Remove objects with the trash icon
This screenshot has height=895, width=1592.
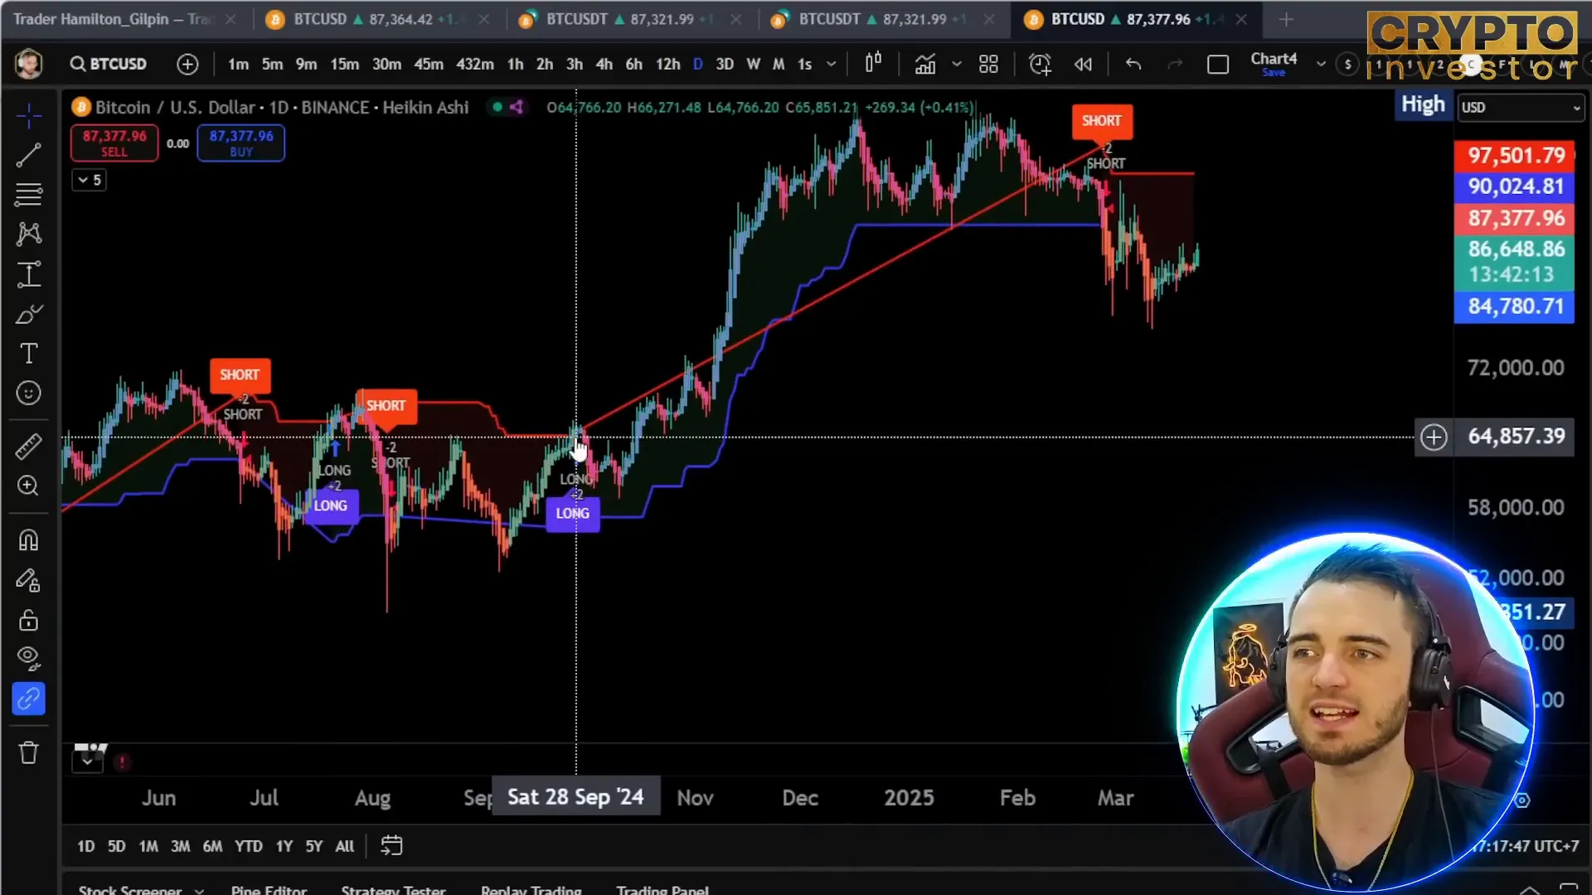(29, 752)
